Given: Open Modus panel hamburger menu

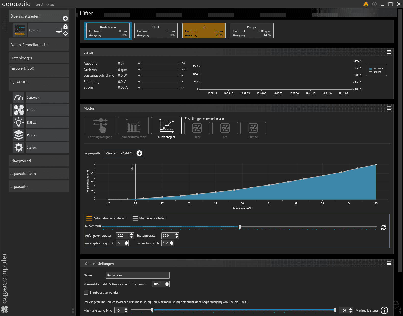Looking at the screenshot, I should [x=389, y=108].
